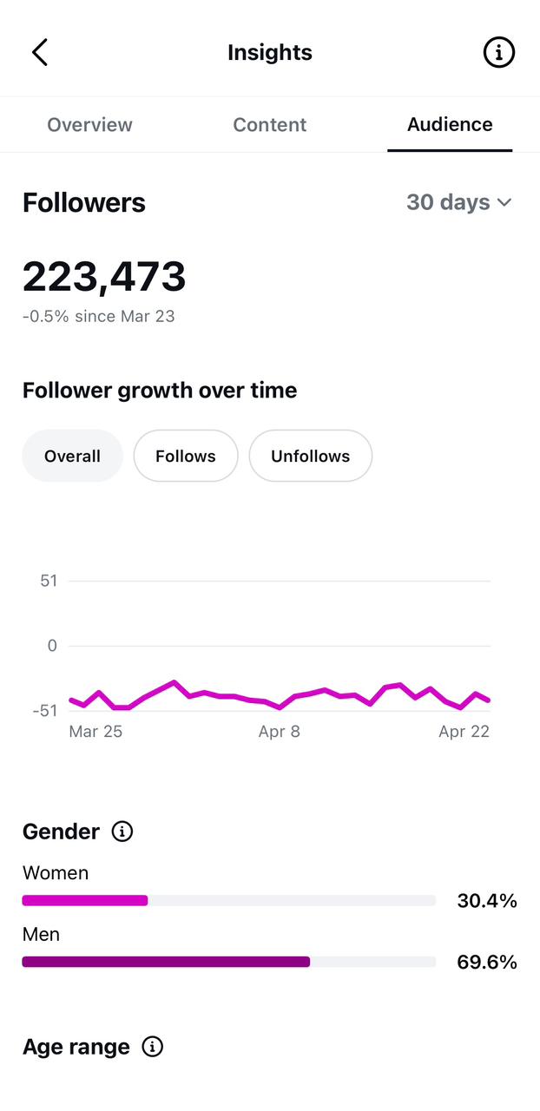Viewport: 540px width, 1111px height.
Task: Tap the 223,473 follower count
Action: coord(104,277)
